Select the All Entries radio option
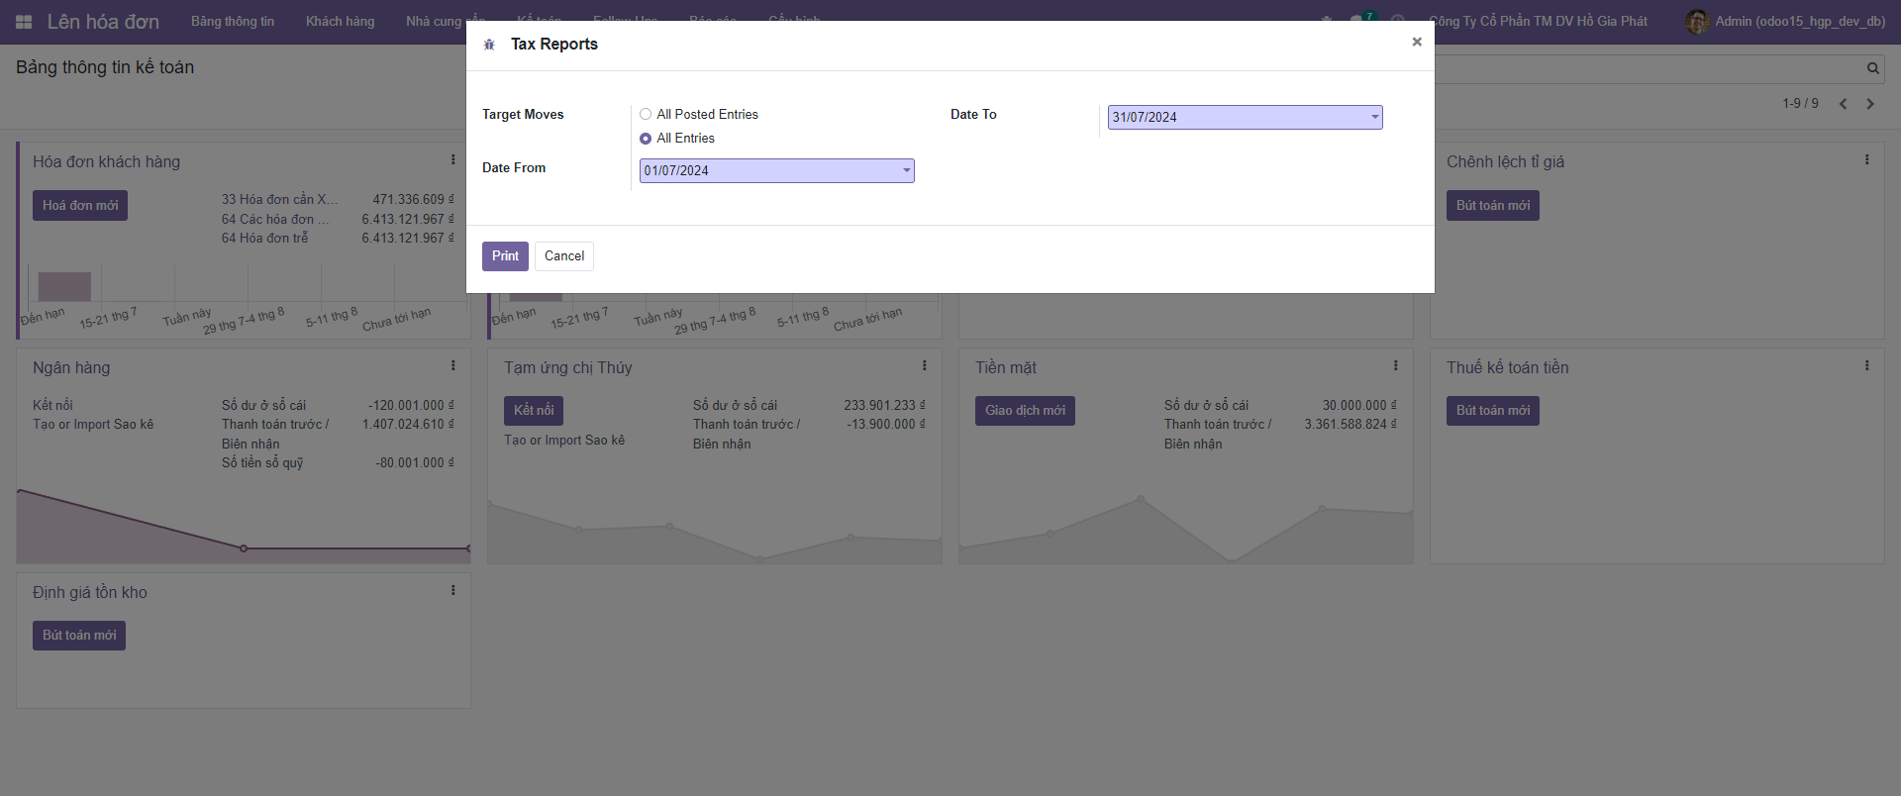The width and height of the screenshot is (1901, 796). point(646,139)
